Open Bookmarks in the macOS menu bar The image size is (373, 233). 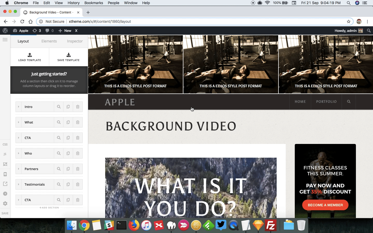tap(94, 3)
